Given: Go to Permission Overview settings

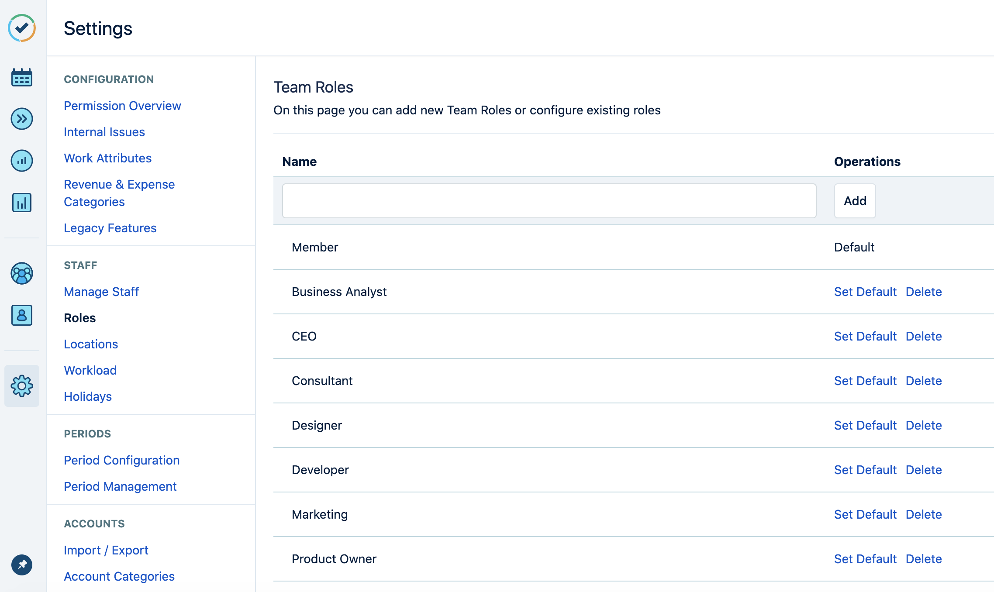Looking at the screenshot, I should coord(122,106).
